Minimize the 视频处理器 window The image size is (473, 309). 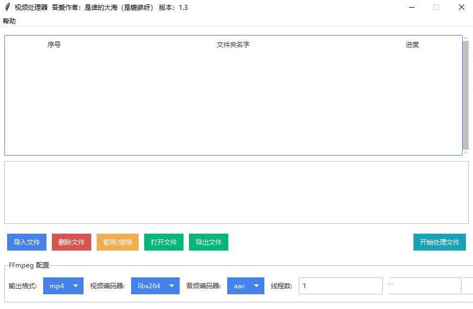(x=412, y=7)
